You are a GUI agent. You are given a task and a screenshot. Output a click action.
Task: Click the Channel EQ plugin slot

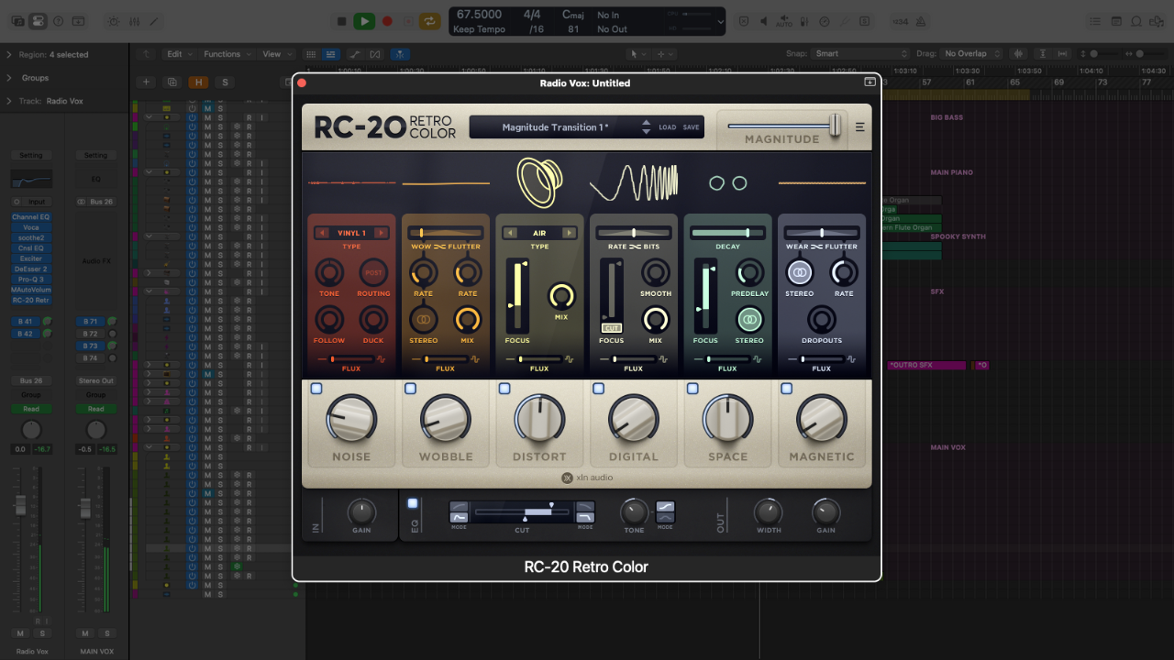click(x=31, y=217)
